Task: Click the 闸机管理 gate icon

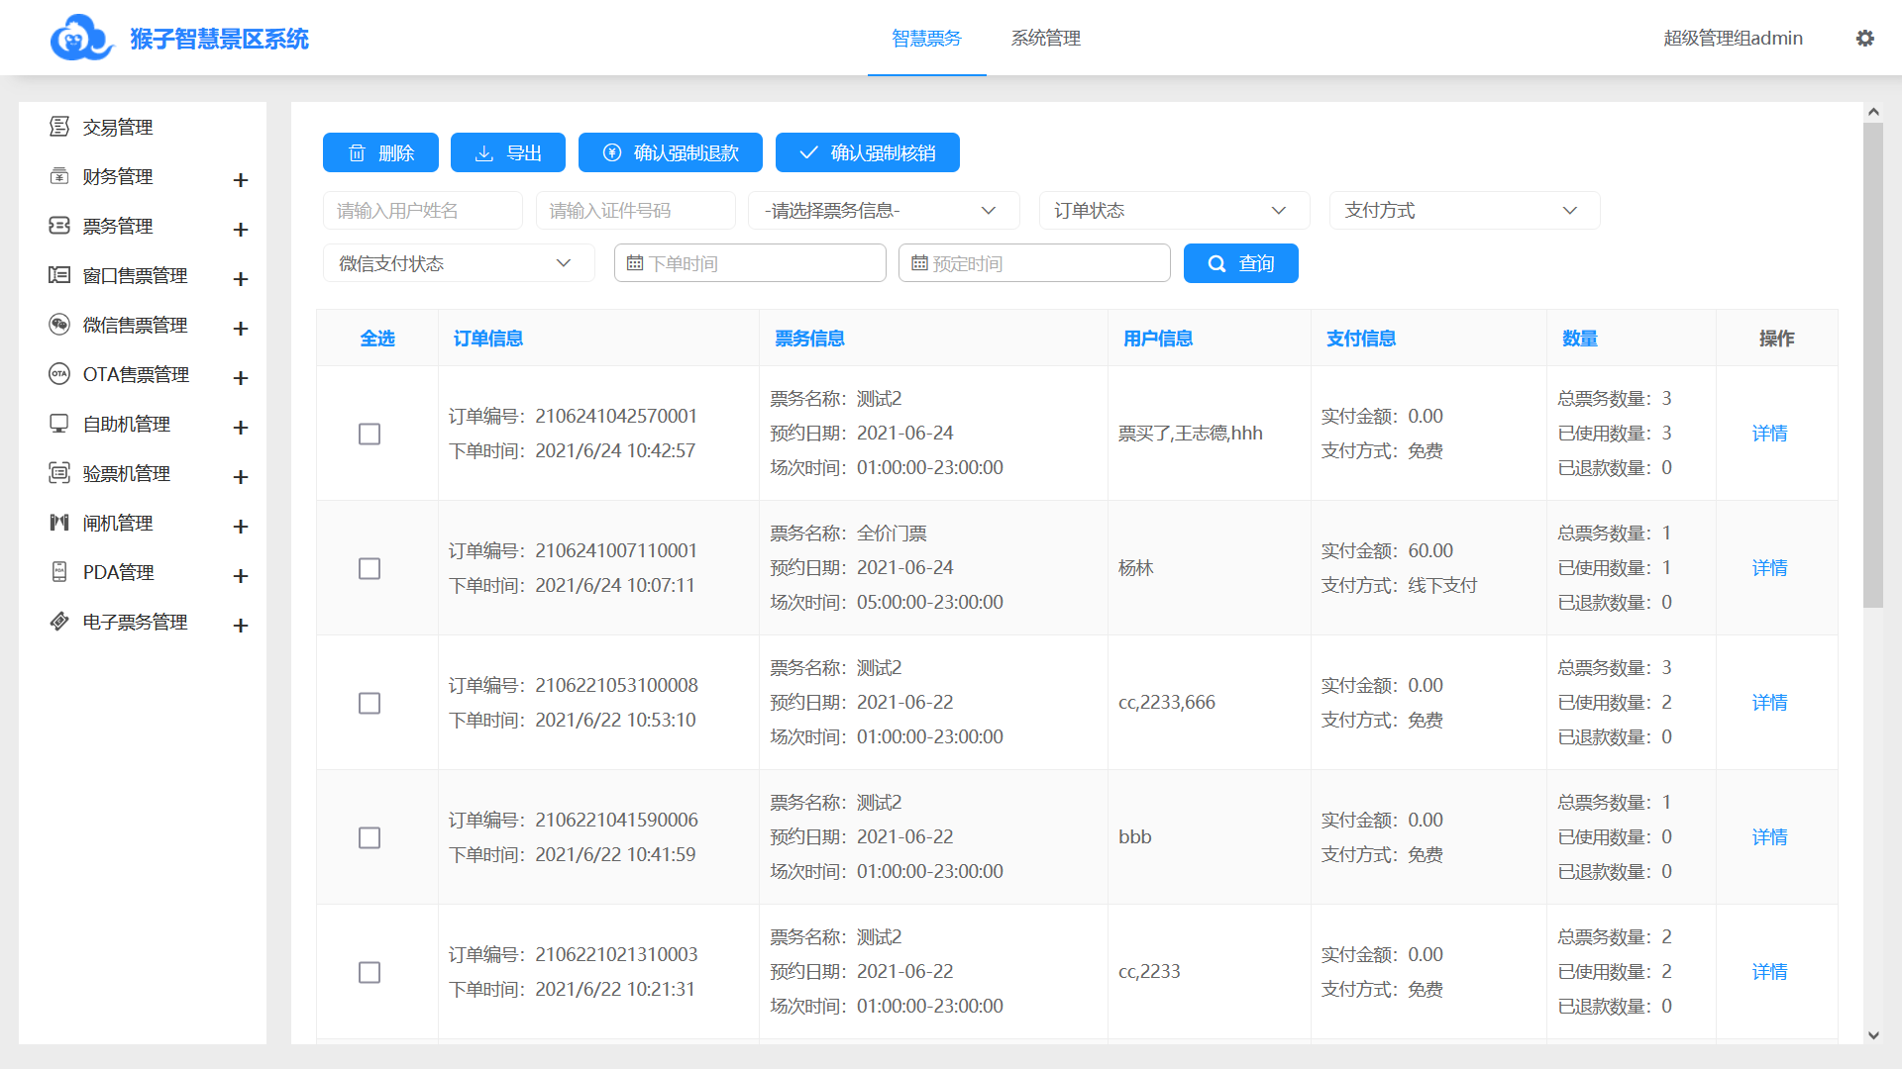Action: [59, 523]
